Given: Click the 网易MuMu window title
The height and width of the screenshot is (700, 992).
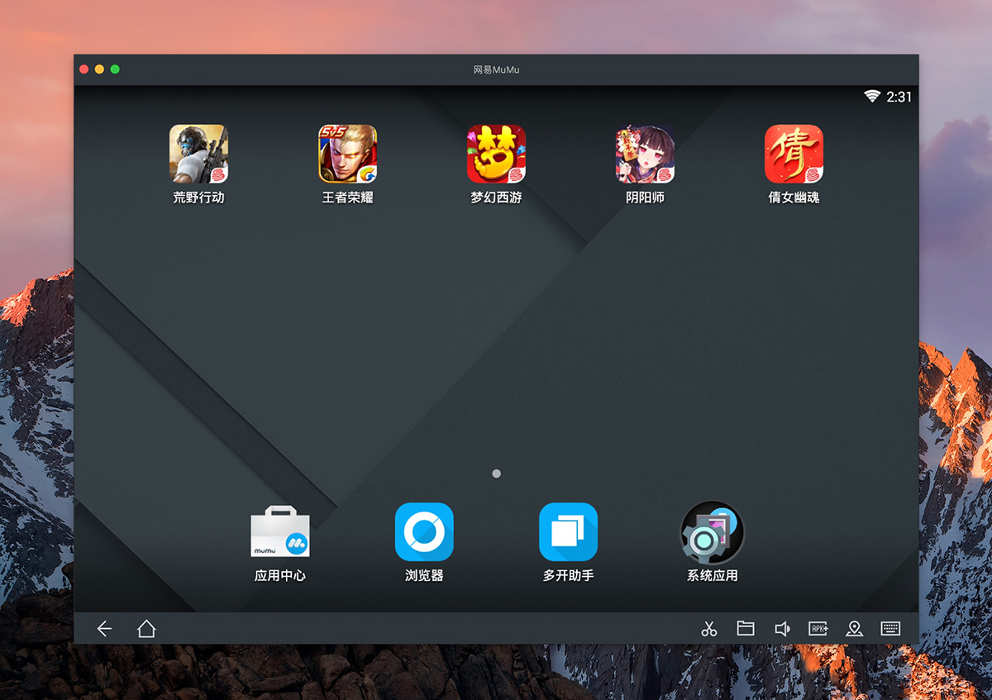Looking at the screenshot, I should click(496, 69).
